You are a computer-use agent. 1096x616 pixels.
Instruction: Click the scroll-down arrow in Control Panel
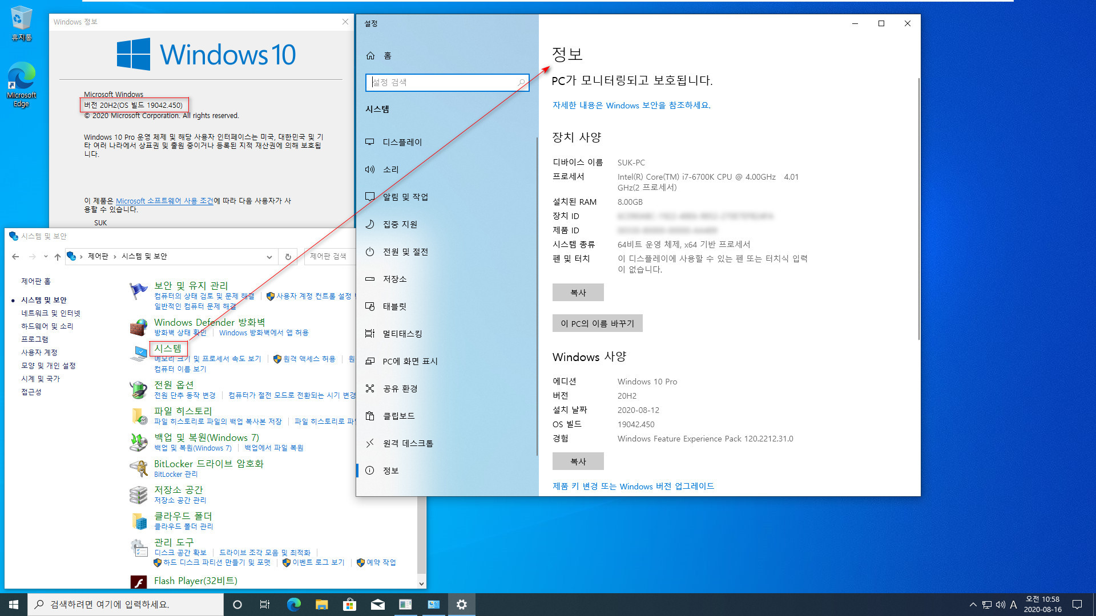click(422, 583)
